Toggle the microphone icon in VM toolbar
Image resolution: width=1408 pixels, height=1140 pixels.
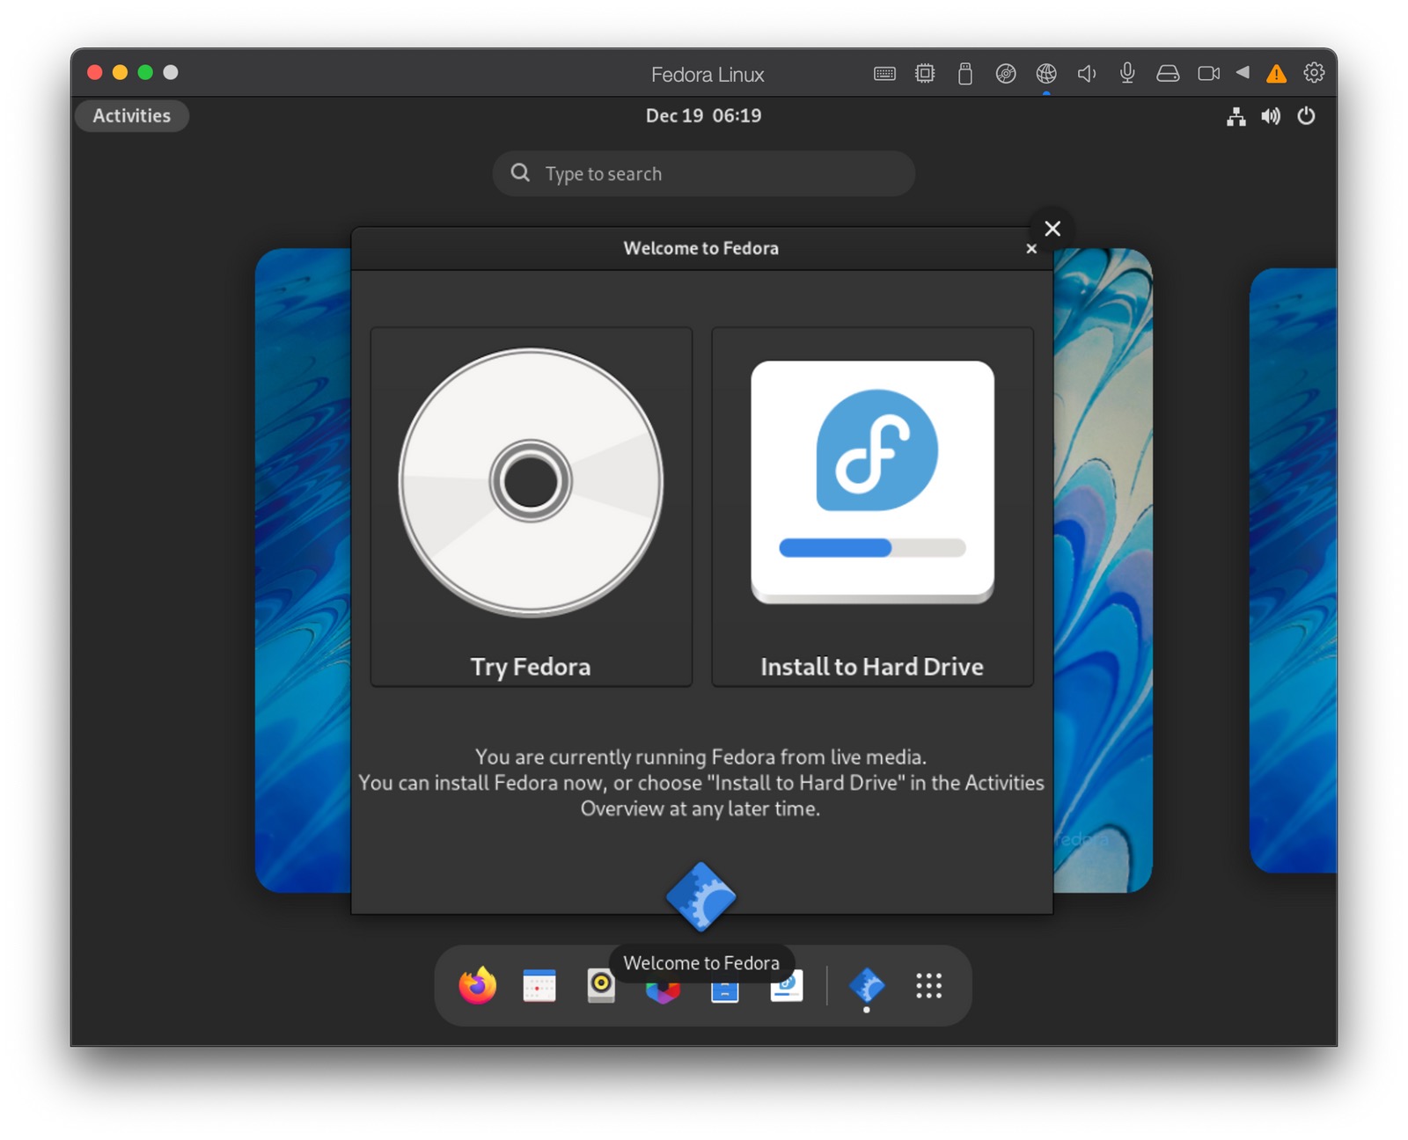pos(1127,74)
